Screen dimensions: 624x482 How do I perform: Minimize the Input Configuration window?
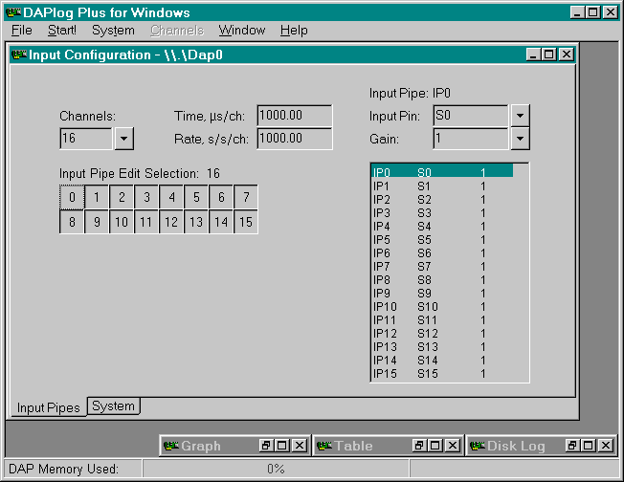click(534, 55)
